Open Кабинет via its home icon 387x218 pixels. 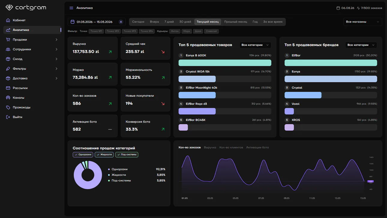click(8, 20)
